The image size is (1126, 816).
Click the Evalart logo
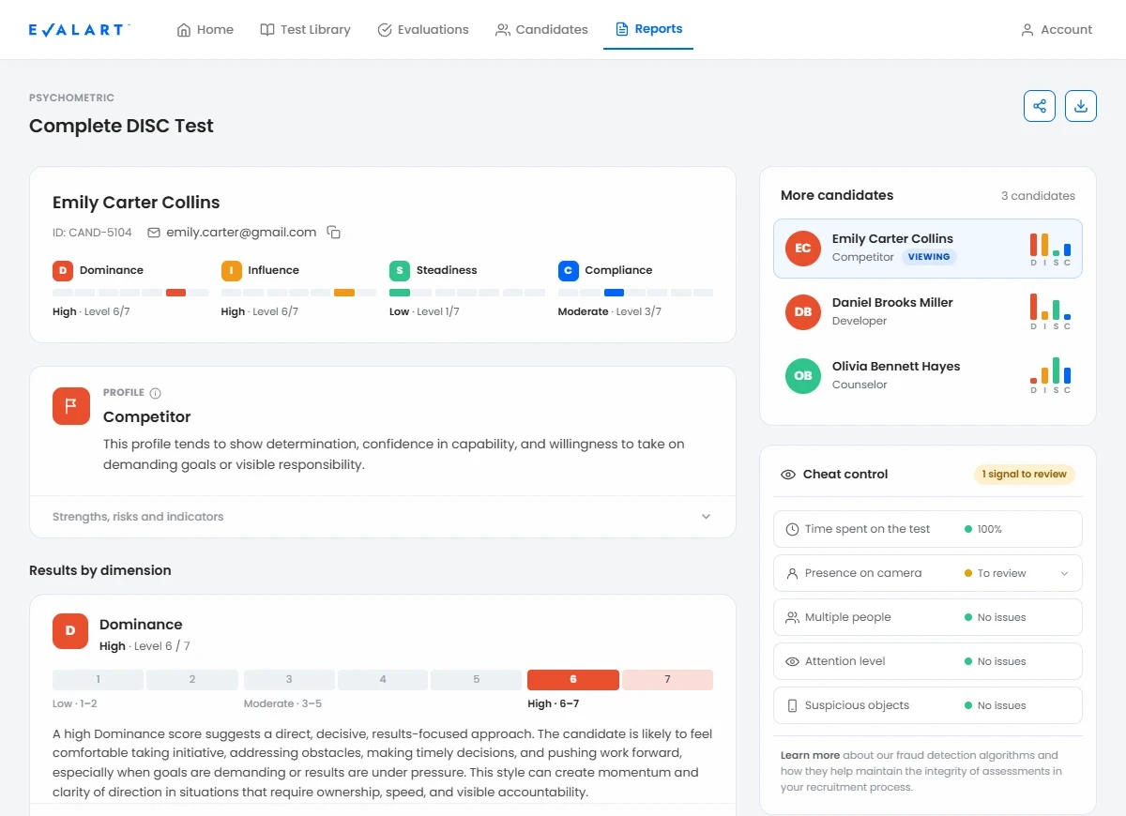click(x=79, y=30)
